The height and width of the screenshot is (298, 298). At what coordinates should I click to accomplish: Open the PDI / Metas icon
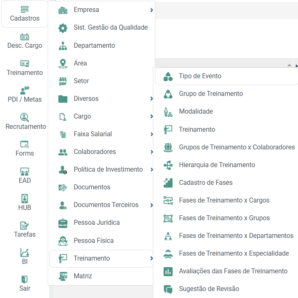click(x=25, y=91)
